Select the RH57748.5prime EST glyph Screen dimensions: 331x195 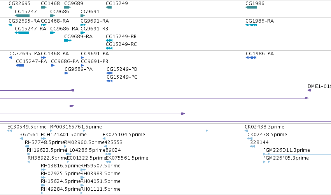pos(27,146)
